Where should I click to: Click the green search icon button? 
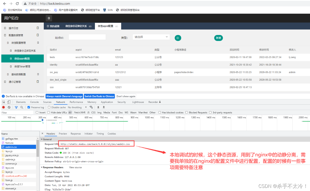coord(178,38)
